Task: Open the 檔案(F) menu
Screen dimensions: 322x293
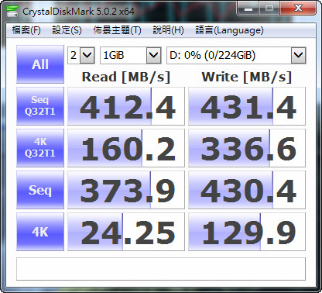Action: (26, 30)
